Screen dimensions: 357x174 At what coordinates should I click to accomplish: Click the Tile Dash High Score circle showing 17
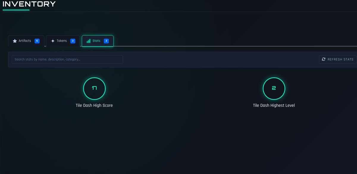tap(95, 88)
